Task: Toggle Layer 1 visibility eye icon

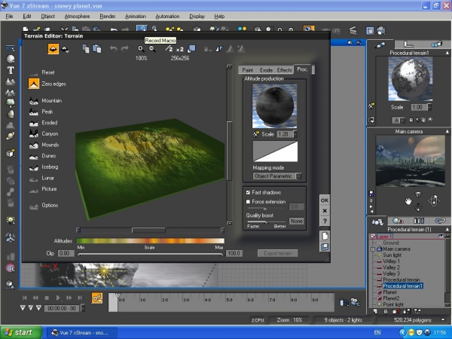Action: [x=441, y=236]
